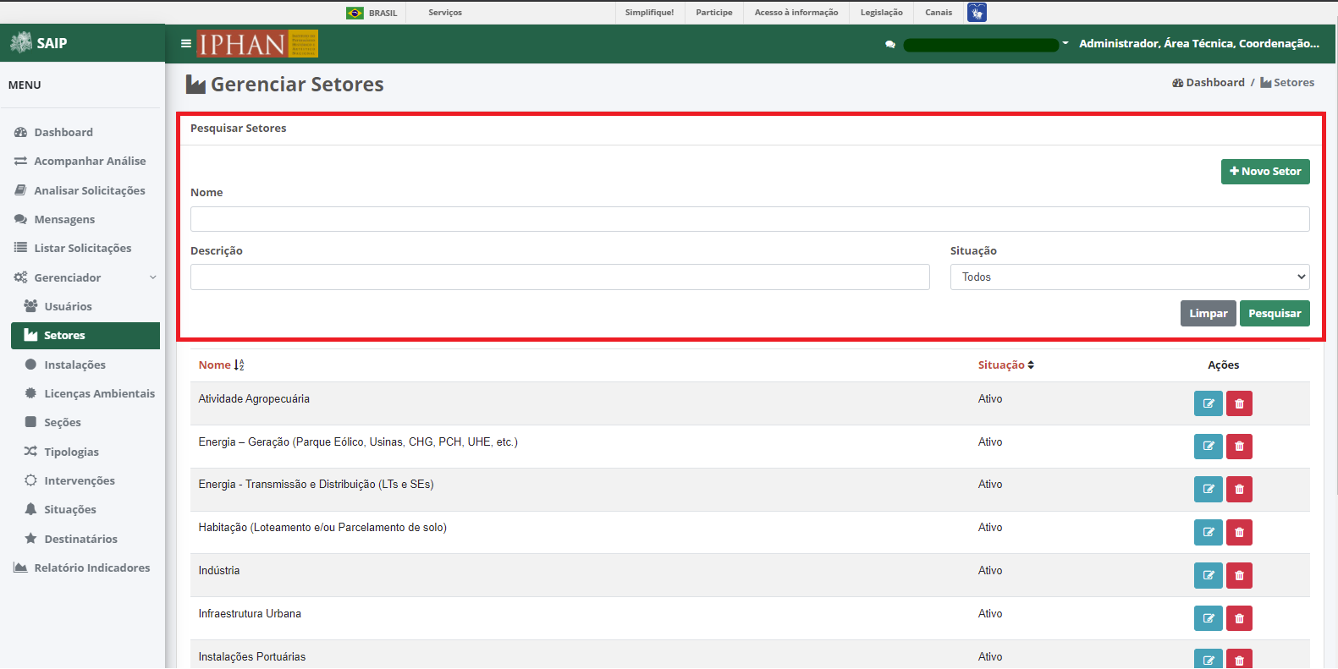Edit the Indústria sector
The height and width of the screenshot is (669, 1338).
point(1209,575)
